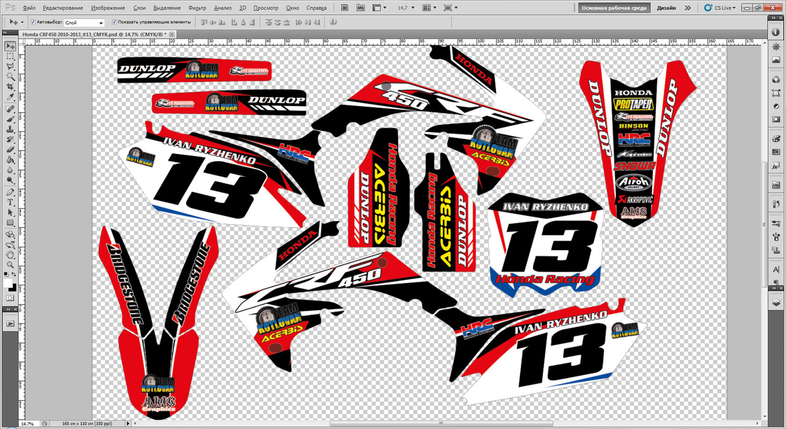Image resolution: width=786 pixels, height=429 pixels.
Task: Select the Polygonal Lasso tool
Action: [10, 66]
